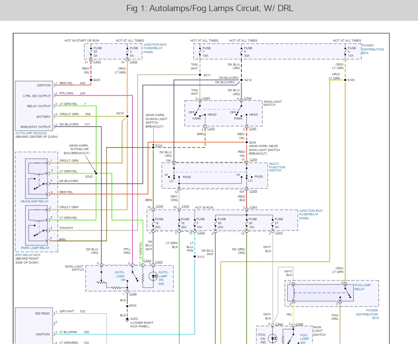Viewport: 418px width, 358px height.
Task: Click the Headlamp Relay label
Action: 34,201
